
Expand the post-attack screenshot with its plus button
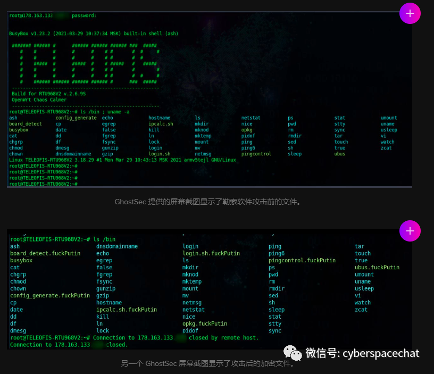pyautogui.click(x=410, y=231)
